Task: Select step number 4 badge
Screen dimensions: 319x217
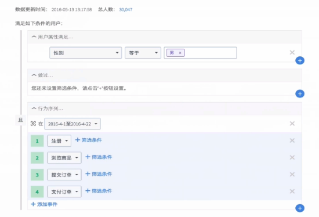Action: 37,191
